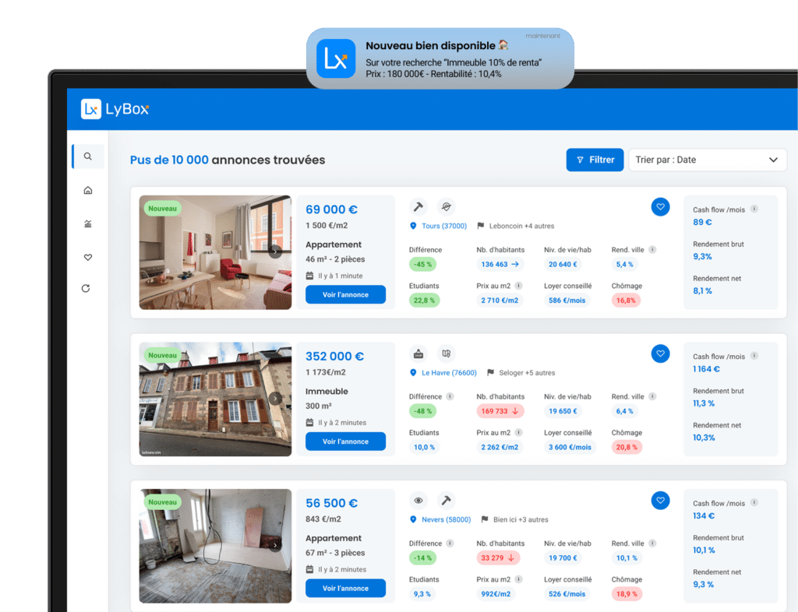Click the refresh history icon in sidebar
This screenshot has width=798, height=612.
[x=86, y=288]
